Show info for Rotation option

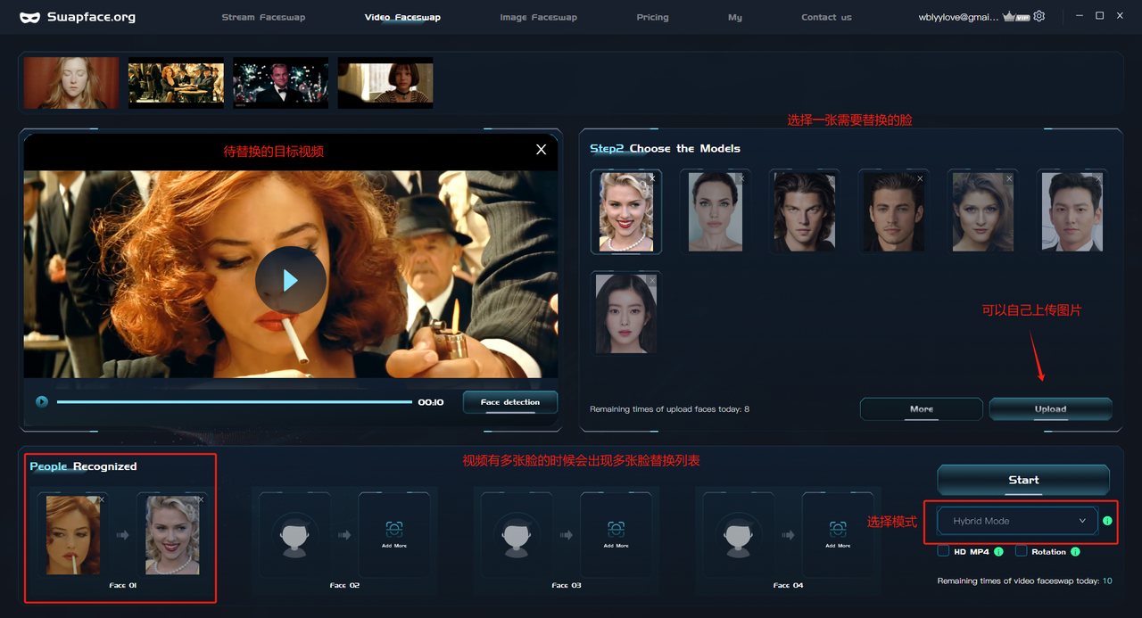(x=1075, y=552)
